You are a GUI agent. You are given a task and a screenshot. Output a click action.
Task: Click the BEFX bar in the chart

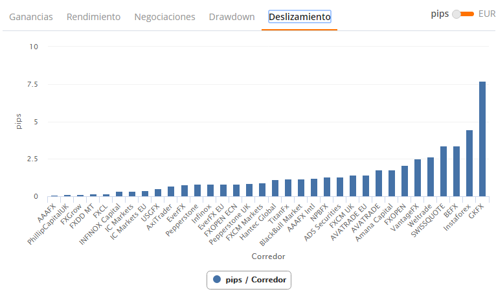tap(457, 171)
